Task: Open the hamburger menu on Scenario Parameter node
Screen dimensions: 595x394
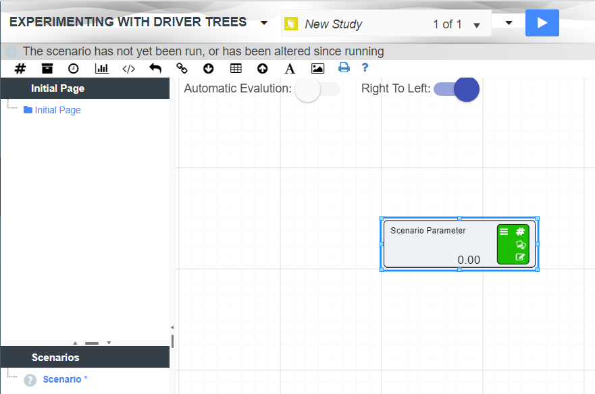Action: (x=504, y=231)
